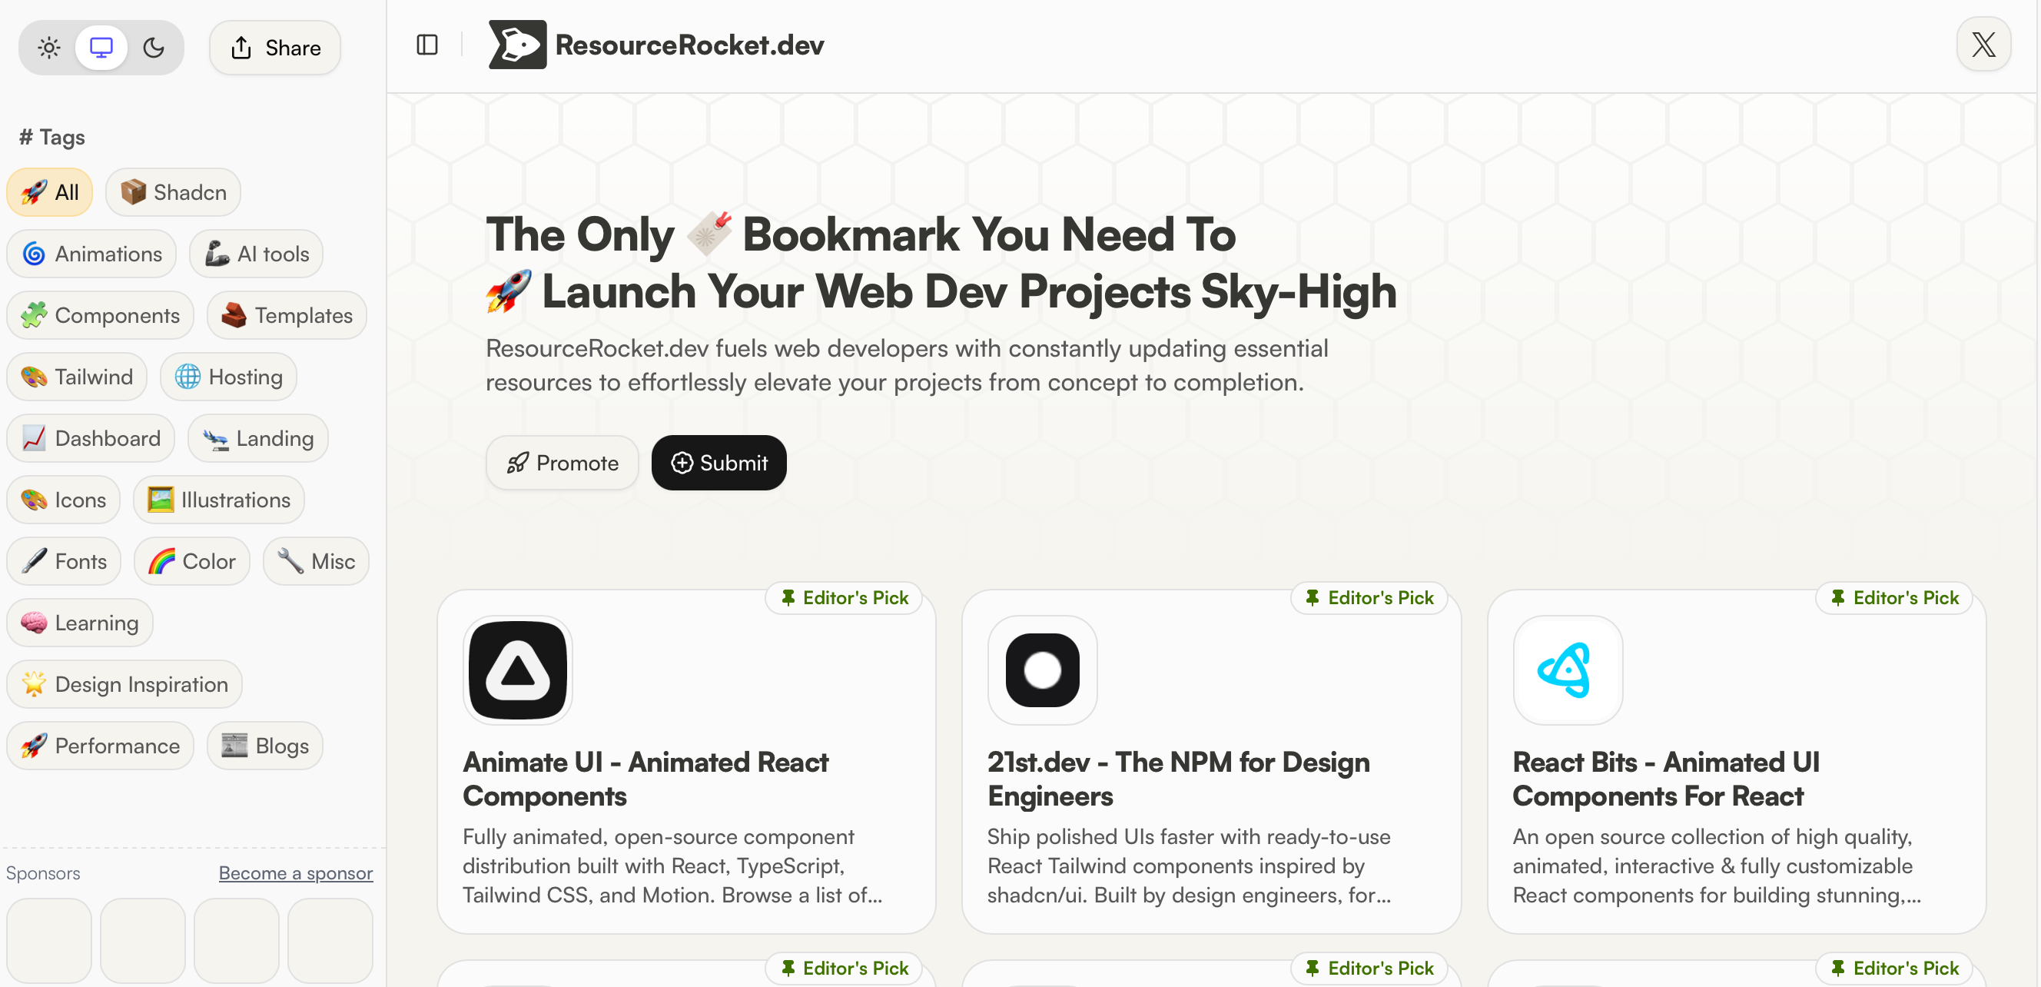Click the Promote button
Viewport: 2041px width, 987px height.
click(563, 462)
